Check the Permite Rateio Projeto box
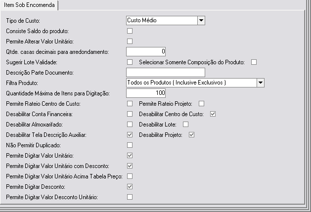The image size is (311, 212). point(201,103)
